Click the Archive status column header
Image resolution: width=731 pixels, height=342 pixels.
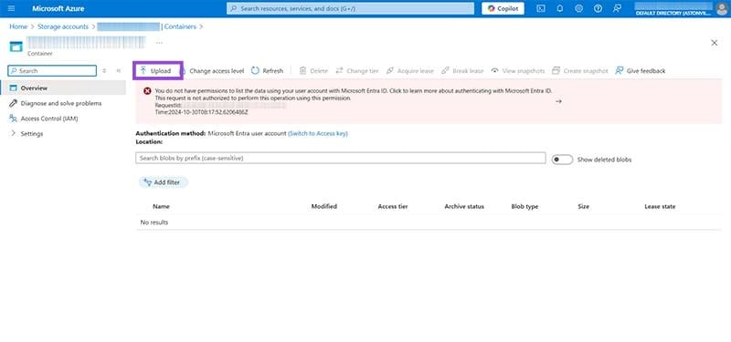464,207
